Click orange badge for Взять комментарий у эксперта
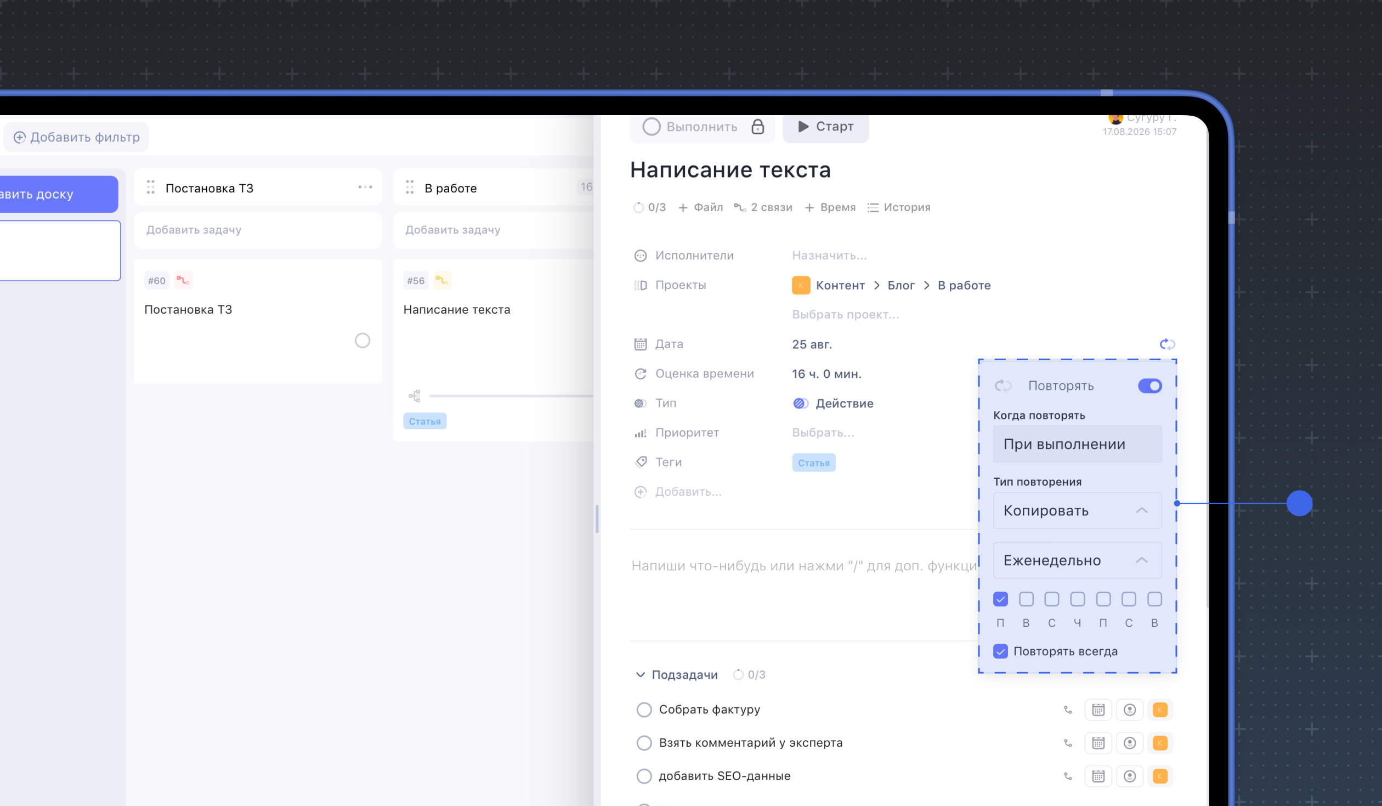The width and height of the screenshot is (1382, 806). [x=1160, y=743]
